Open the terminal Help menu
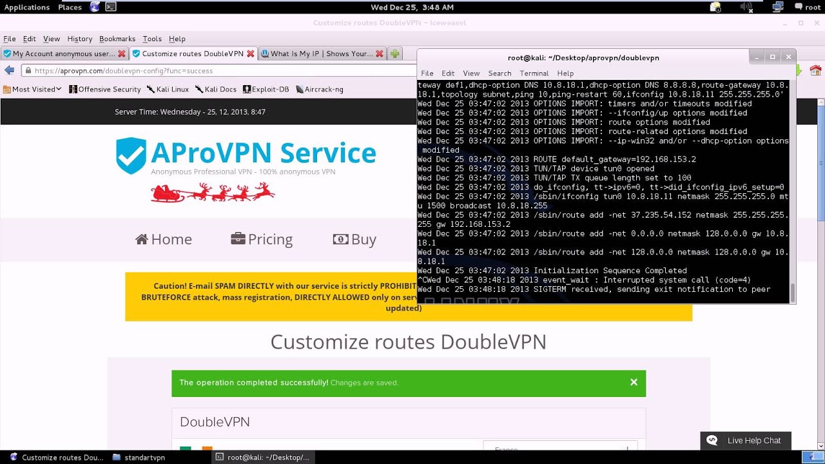The image size is (825, 464). click(565, 73)
